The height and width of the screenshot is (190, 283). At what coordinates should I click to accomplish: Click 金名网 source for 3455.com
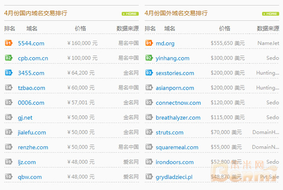pos(131,73)
